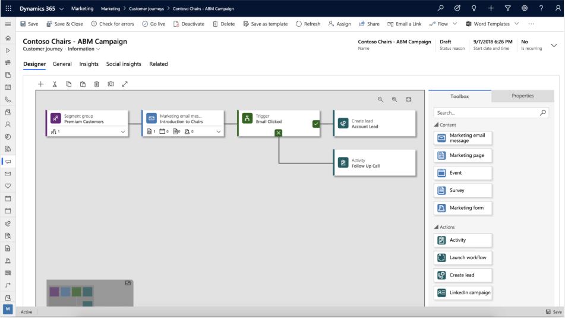The height and width of the screenshot is (318, 565).
Task: Expand the Premium Customers segment tile chevron
Action: coord(123,131)
